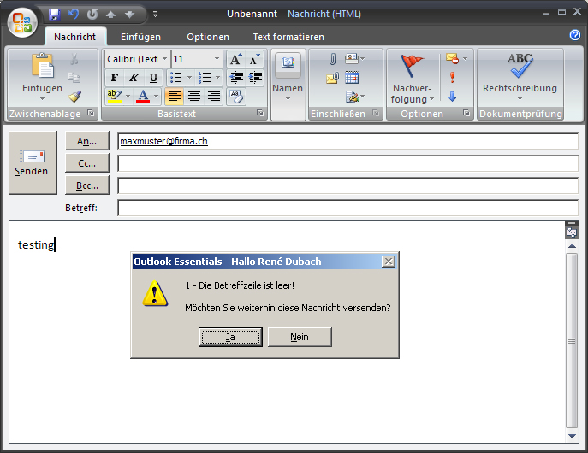The image size is (588, 453).
Task: Insert a signature
Action: [x=354, y=97]
